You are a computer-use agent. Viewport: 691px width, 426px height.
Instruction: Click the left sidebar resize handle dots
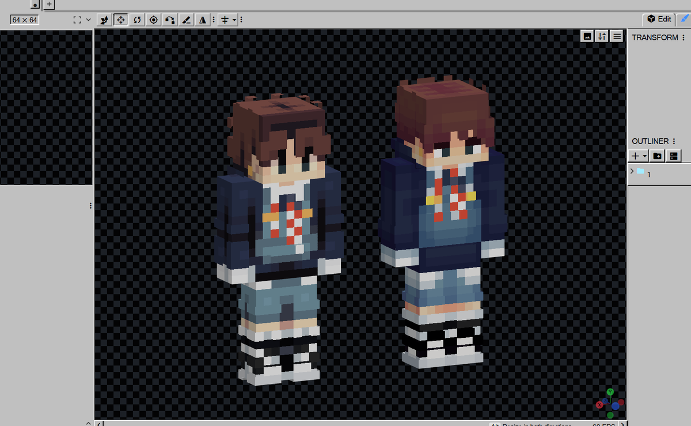click(x=90, y=206)
